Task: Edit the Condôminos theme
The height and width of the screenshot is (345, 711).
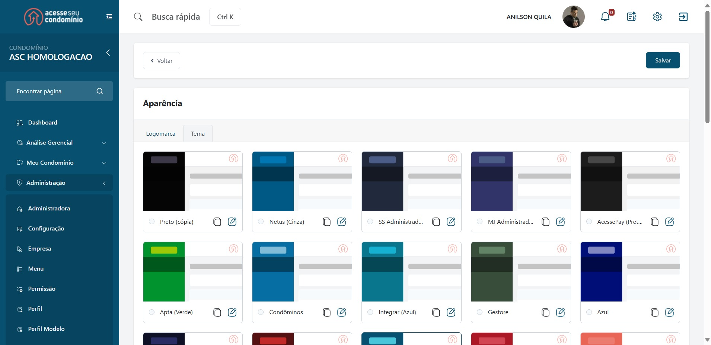Action: coord(341,312)
